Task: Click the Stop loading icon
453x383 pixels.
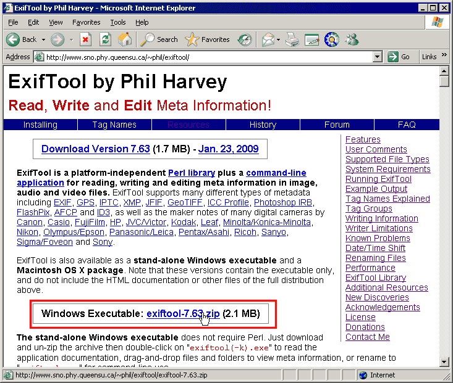Action: click(x=85, y=39)
